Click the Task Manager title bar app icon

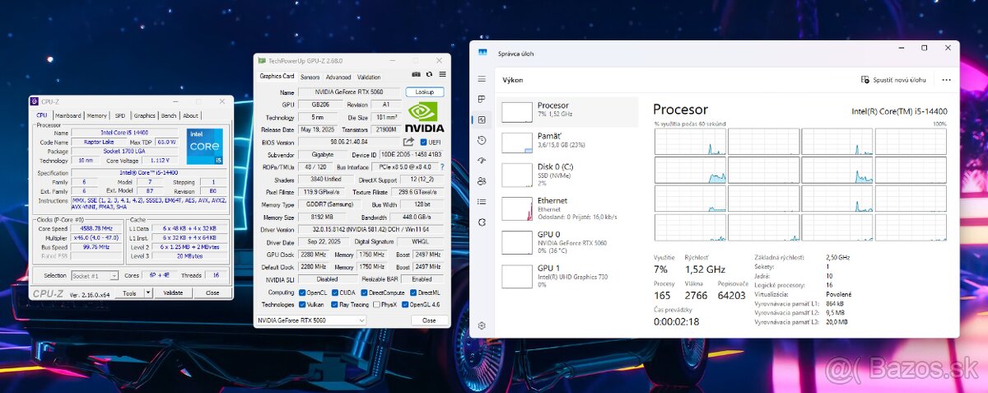(x=482, y=53)
